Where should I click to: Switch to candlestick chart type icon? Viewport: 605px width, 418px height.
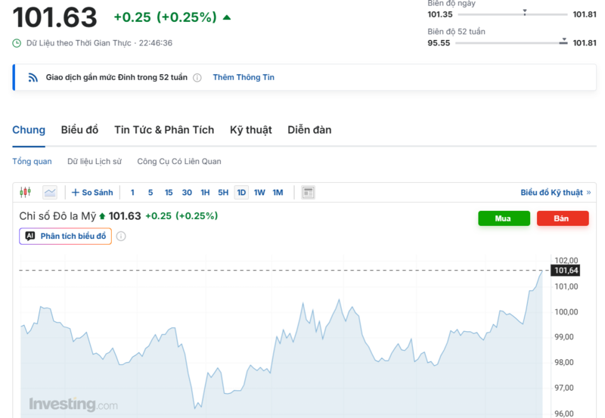(x=26, y=192)
